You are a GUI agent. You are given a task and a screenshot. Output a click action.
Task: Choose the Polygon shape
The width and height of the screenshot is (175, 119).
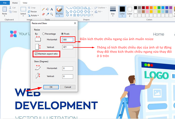pyautogui.click(x=85, y=8)
